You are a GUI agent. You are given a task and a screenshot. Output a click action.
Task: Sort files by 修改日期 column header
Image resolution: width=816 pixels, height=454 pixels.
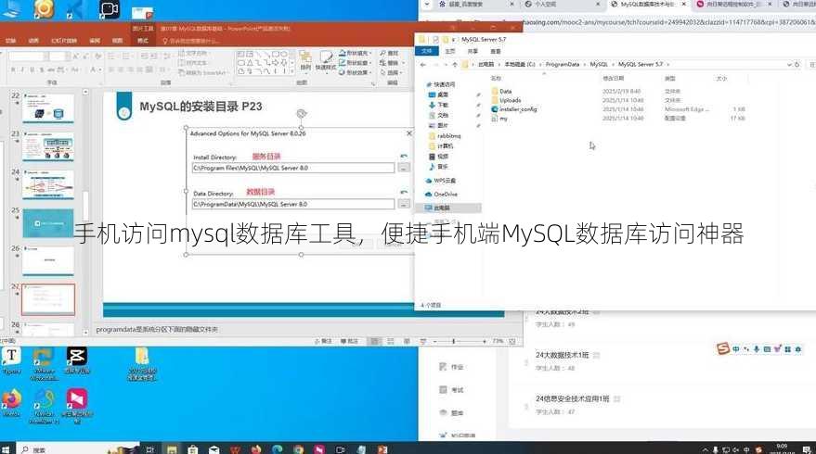613,79
